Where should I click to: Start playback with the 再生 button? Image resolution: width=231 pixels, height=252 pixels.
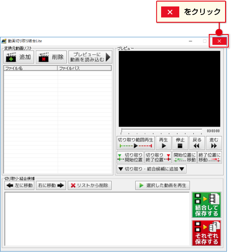click(x=163, y=143)
